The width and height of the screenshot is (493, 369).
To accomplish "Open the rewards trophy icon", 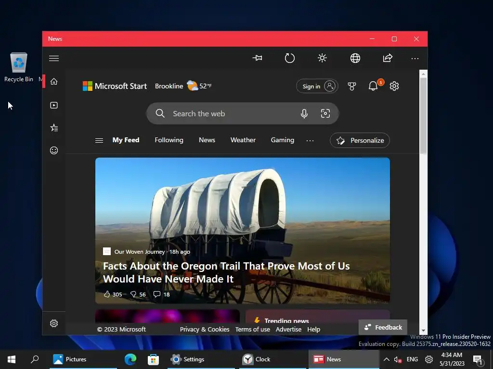I will tap(352, 86).
